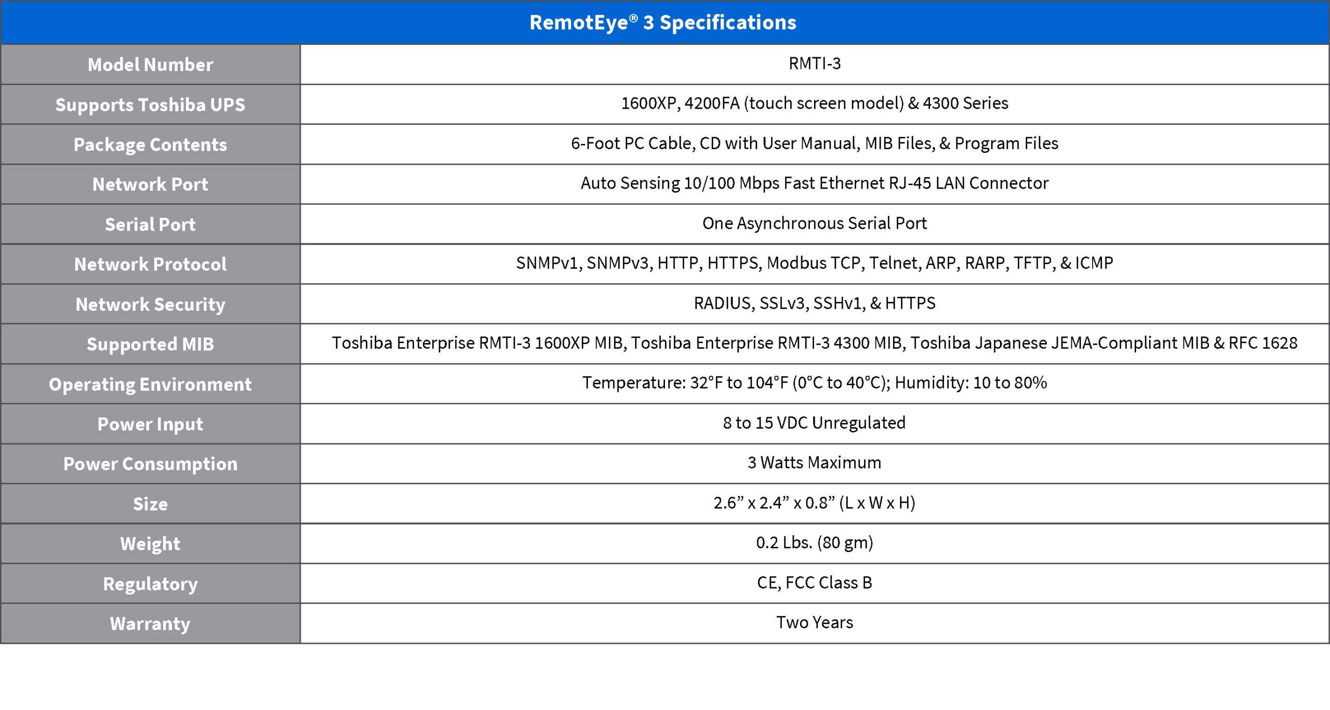Select the Two Years warranty value
The image size is (1330, 710).
814,623
